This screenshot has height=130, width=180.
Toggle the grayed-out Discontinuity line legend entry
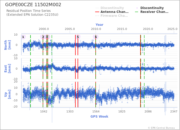110,8
